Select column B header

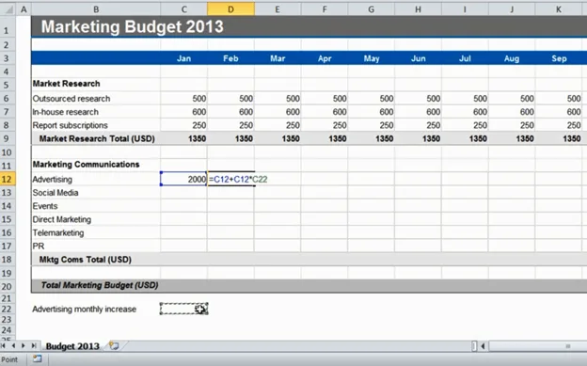pyautogui.click(x=96, y=9)
